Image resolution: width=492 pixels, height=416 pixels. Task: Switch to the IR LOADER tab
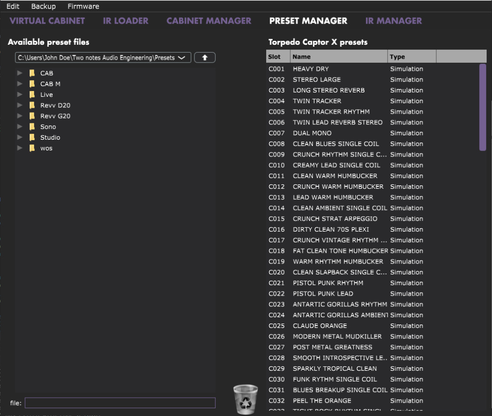(x=125, y=21)
